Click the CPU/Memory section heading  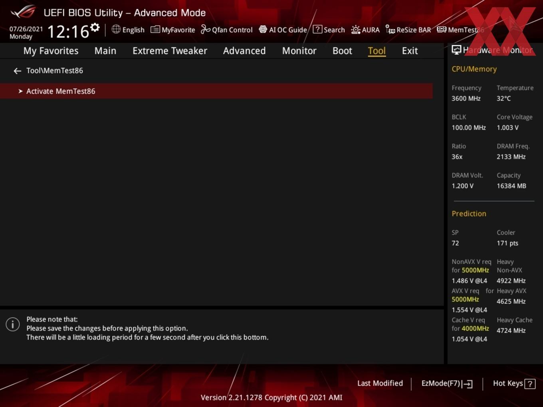tap(474, 69)
